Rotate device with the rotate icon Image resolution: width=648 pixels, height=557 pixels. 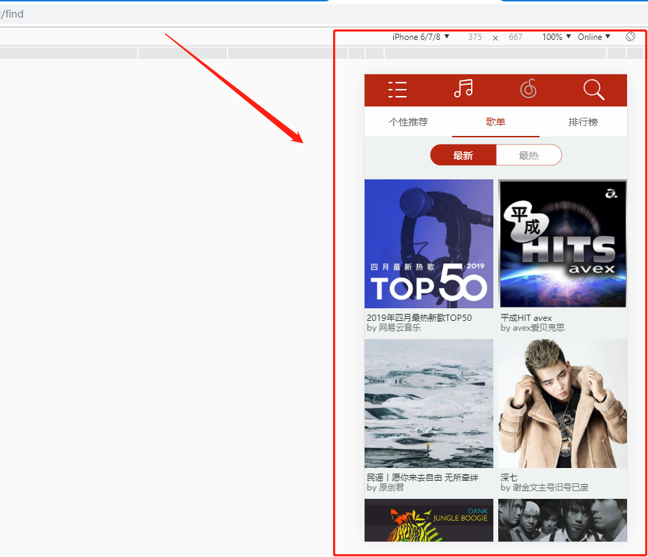point(631,36)
